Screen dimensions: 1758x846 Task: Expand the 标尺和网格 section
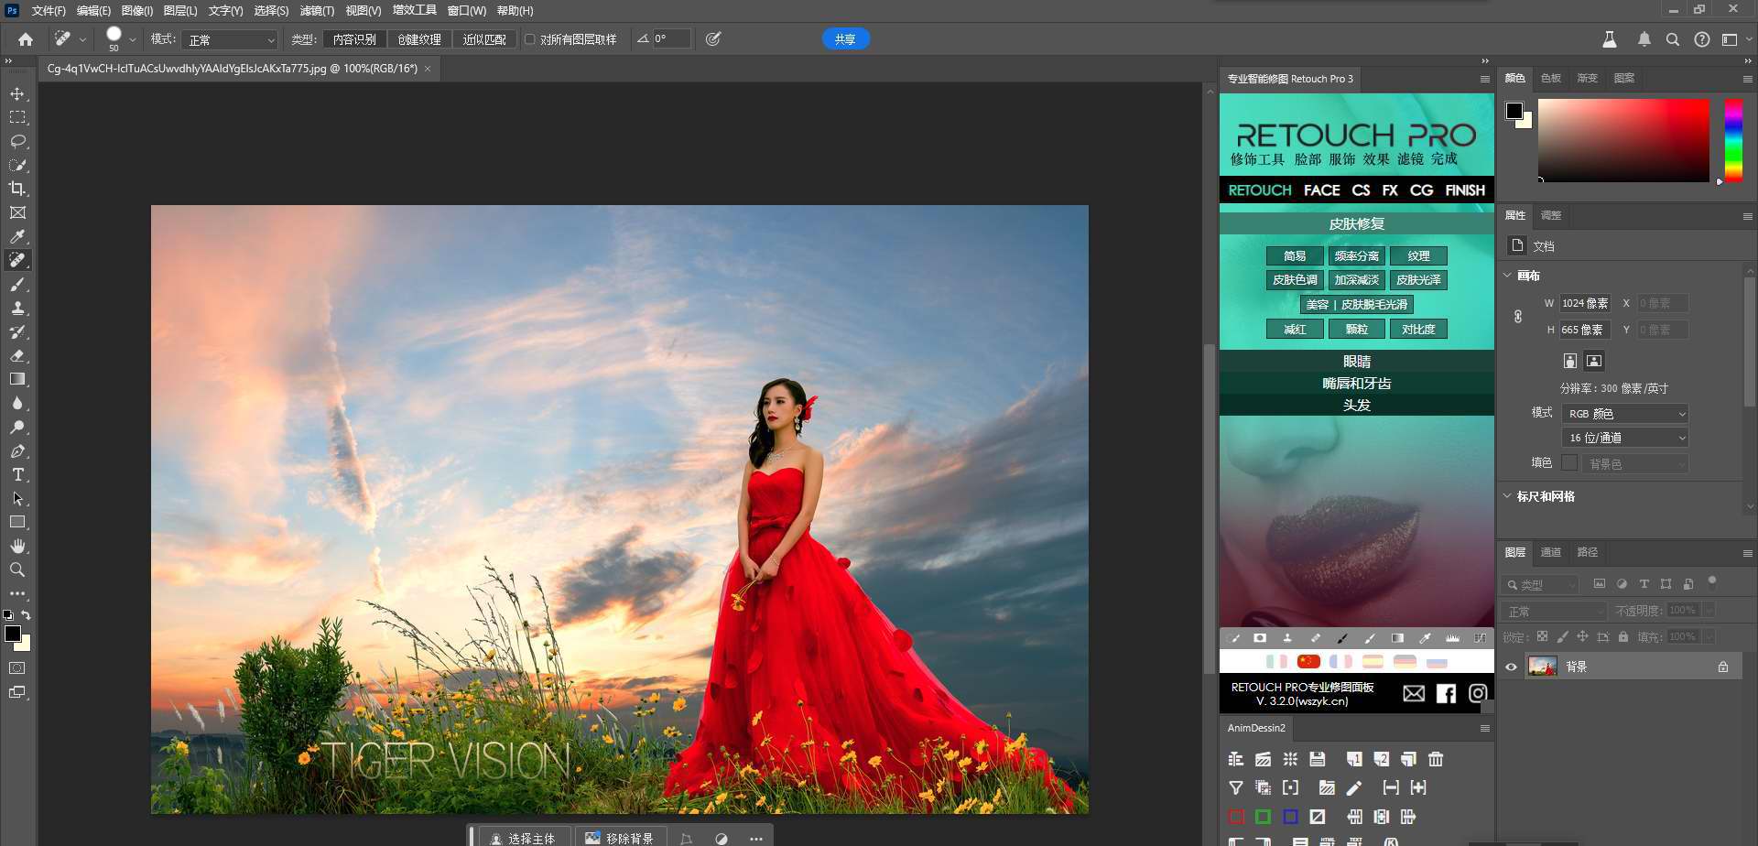pyautogui.click(x=1508, y=495)
